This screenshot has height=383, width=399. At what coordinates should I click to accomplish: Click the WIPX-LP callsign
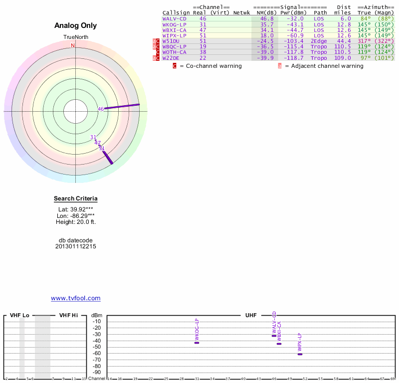tap(174, 35)
